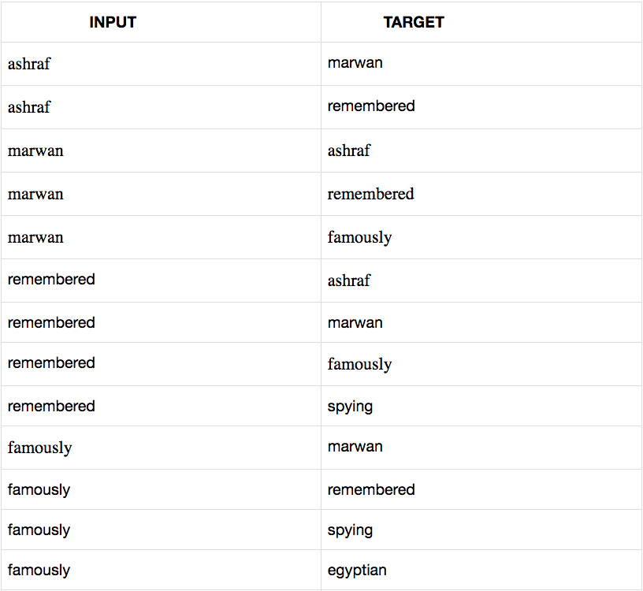Click the INPUT column header
The width and height of the screenshot is (643, 591).
pos(113,22)
